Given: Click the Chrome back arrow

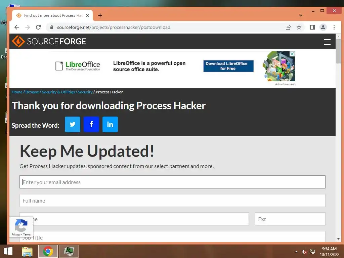Looking at the screenshot, I should [x=17, y=27].
